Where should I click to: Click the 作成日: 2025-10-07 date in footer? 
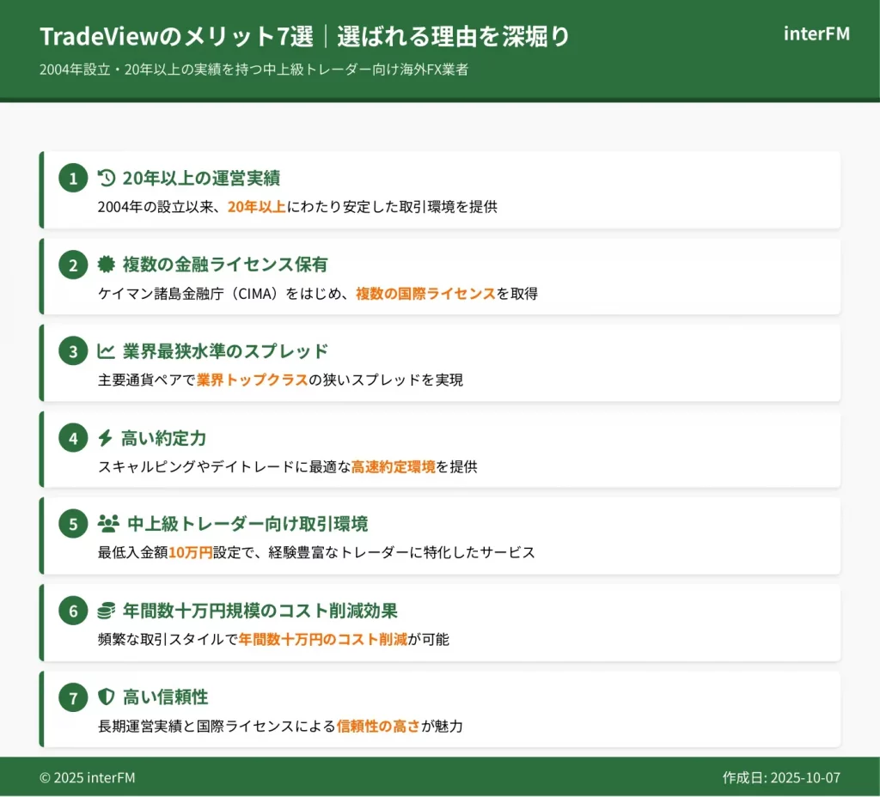click(x=780, y=777)
